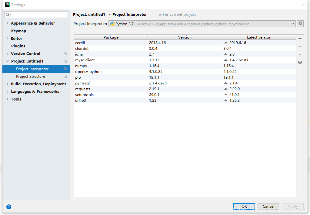Expand the Version Control section
The image size is (310, 215).
click(7, 53)
